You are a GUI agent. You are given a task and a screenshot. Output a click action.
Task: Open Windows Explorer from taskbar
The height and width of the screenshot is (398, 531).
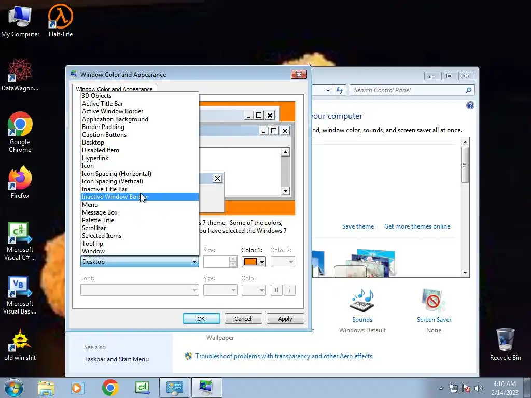tap(46, 388)
